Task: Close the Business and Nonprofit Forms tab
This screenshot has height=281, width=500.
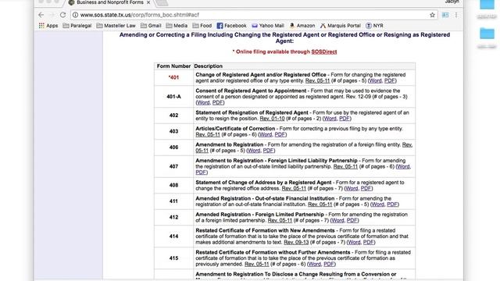Action: pyautogui.click(x=148, y=2)
